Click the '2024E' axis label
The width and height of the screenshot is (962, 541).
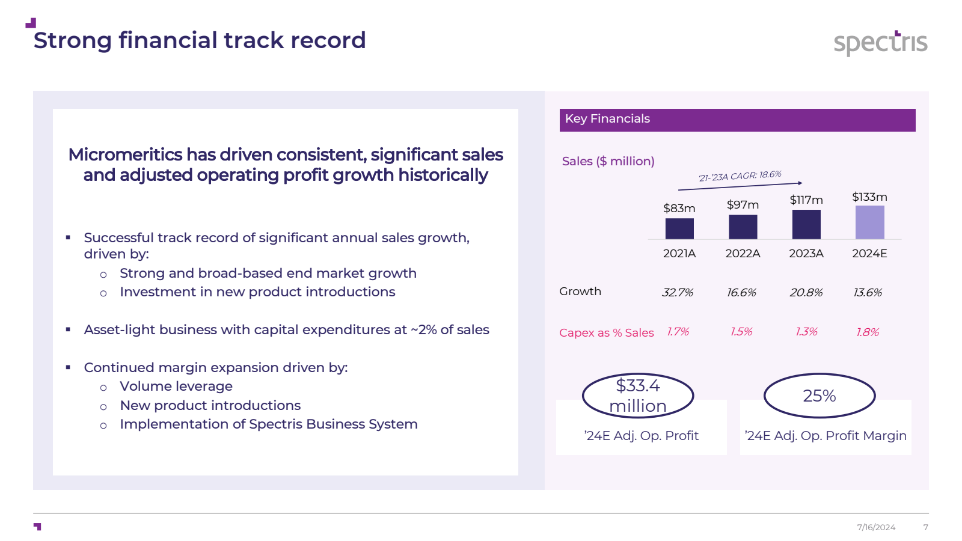point(870,254)
